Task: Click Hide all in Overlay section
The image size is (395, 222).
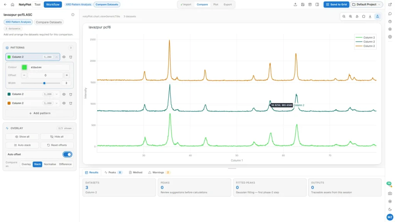Action: click(57, 137)
